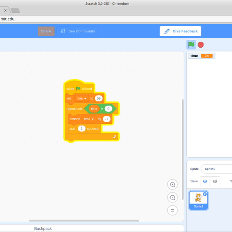The image size is (232, 232).
Task: Click the green flag to run
Action: [191, 44]
